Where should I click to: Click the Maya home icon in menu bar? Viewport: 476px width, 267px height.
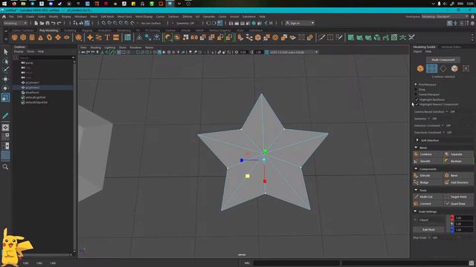(x=4, y=16)
